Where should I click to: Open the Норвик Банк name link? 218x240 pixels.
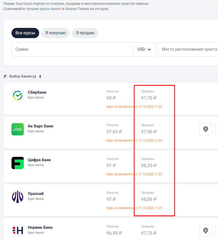point(40,227)
